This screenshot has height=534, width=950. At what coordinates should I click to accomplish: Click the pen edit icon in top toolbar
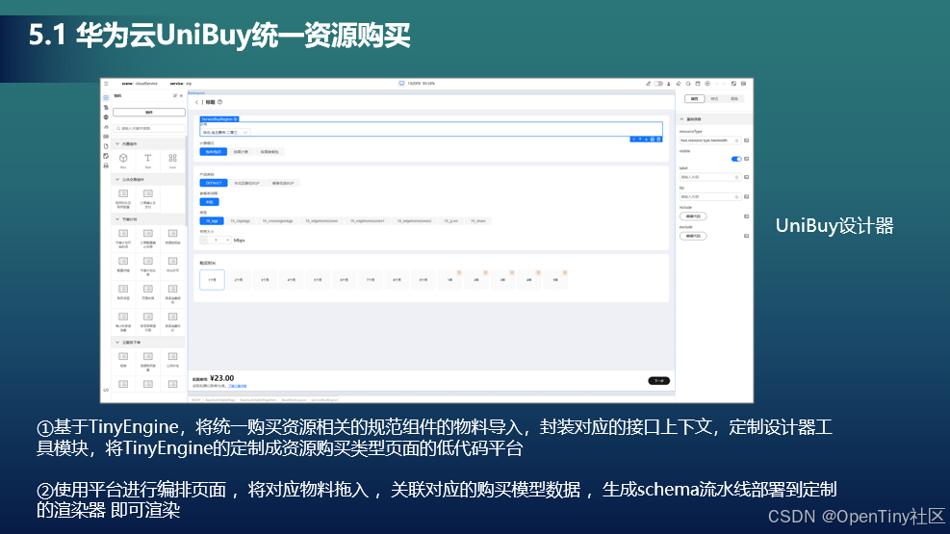coord(649,84)
